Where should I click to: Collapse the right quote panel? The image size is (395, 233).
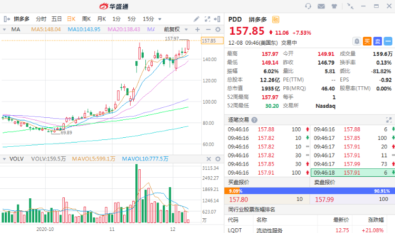[218, 19]
